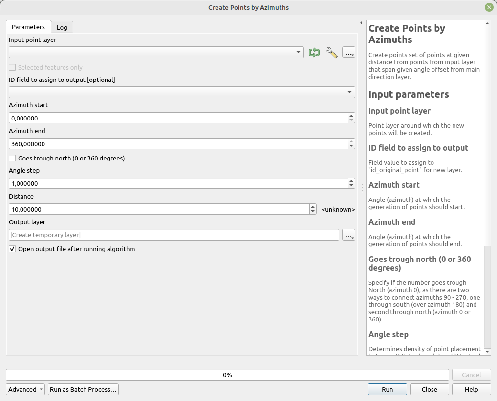Decrement Angle step with the down spinner
The height and width of the screenshot is (401, 497).
[x=351, y=186]
